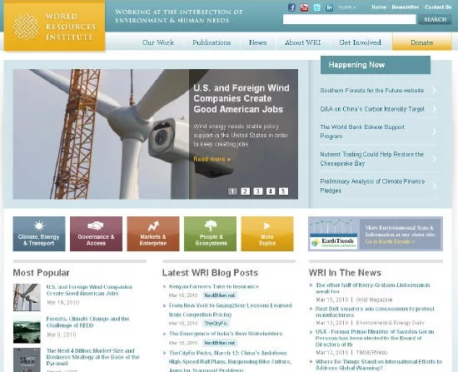Open Markets & Enterprise topic tile

[153, 234]
